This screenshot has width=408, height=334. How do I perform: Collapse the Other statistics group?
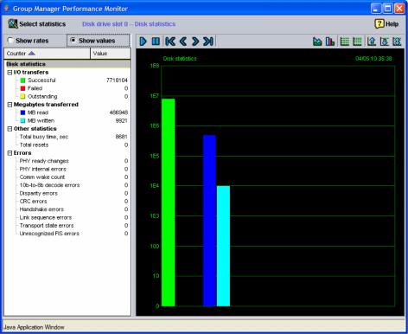coord(10,129)
